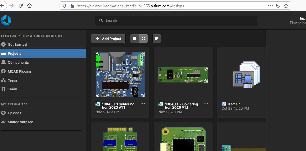Bookmark this page with star

286,6
